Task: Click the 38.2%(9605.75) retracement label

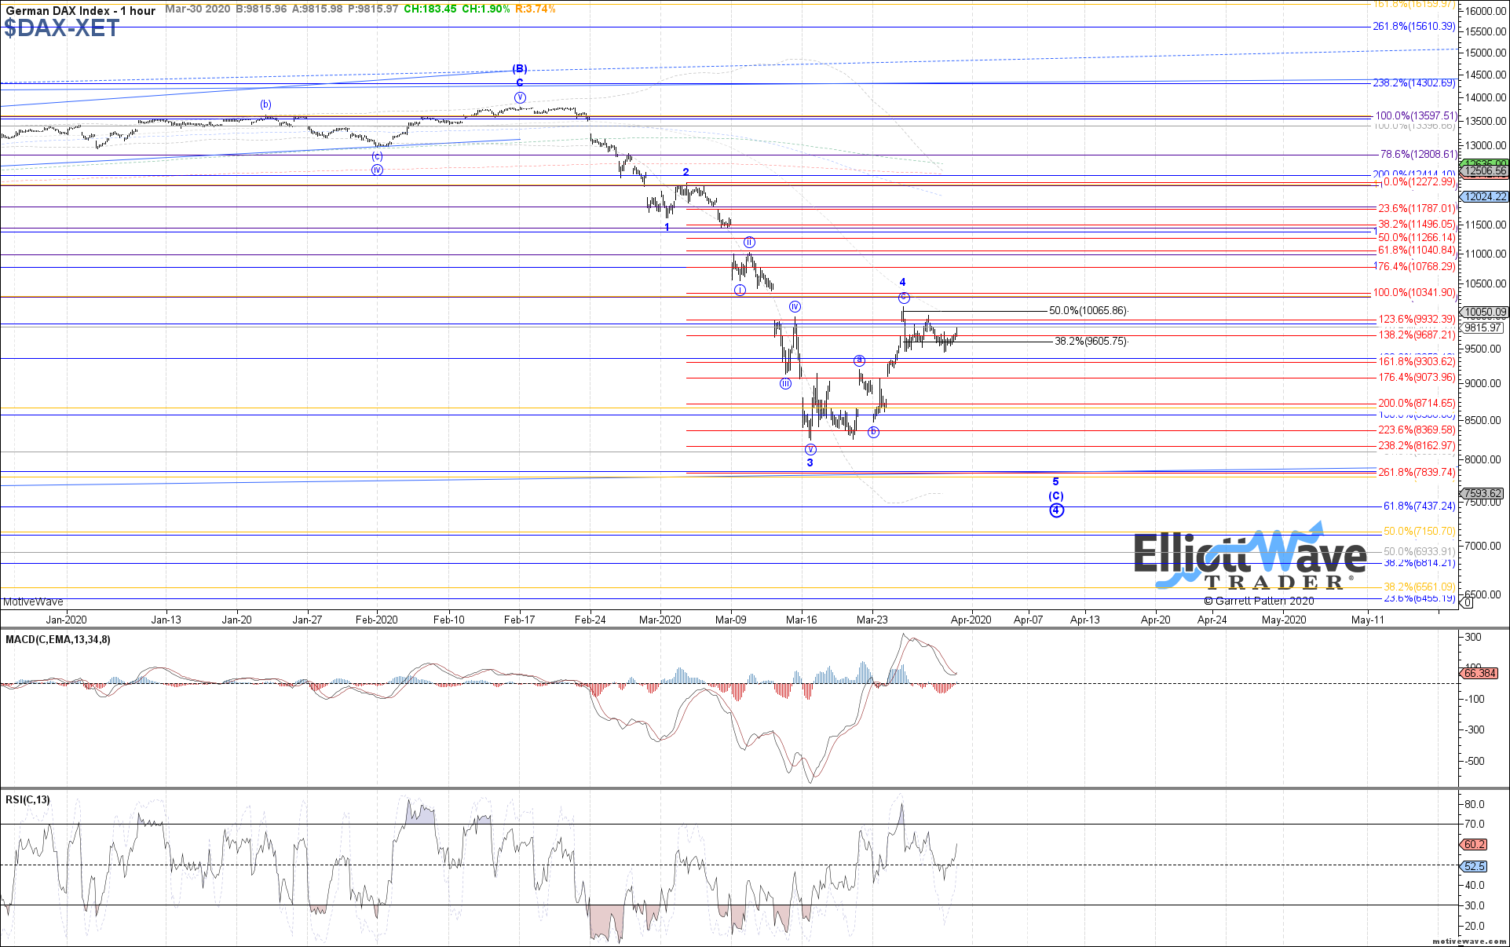Action: click(x=1091, y=342)
